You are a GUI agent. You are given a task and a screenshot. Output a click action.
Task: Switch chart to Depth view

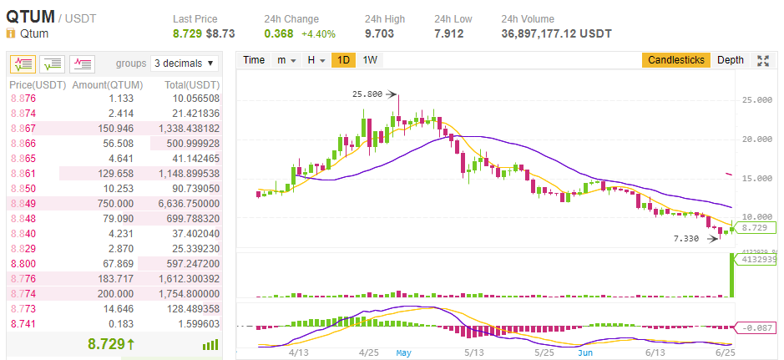click(731, 60)
